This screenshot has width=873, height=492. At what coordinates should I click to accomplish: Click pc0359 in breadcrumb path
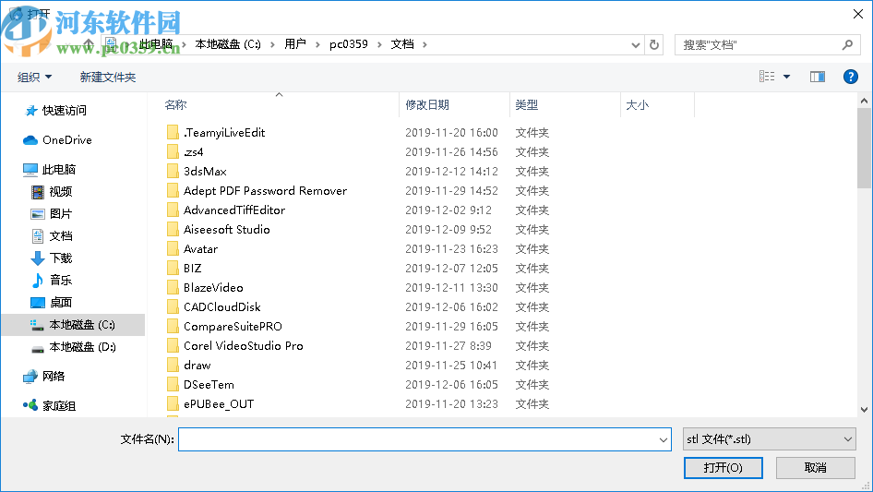point(349,44)
